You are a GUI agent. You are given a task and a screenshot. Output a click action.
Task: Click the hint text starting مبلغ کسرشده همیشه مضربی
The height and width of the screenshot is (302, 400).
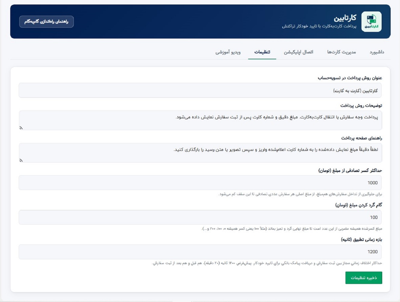pos(292,229)
